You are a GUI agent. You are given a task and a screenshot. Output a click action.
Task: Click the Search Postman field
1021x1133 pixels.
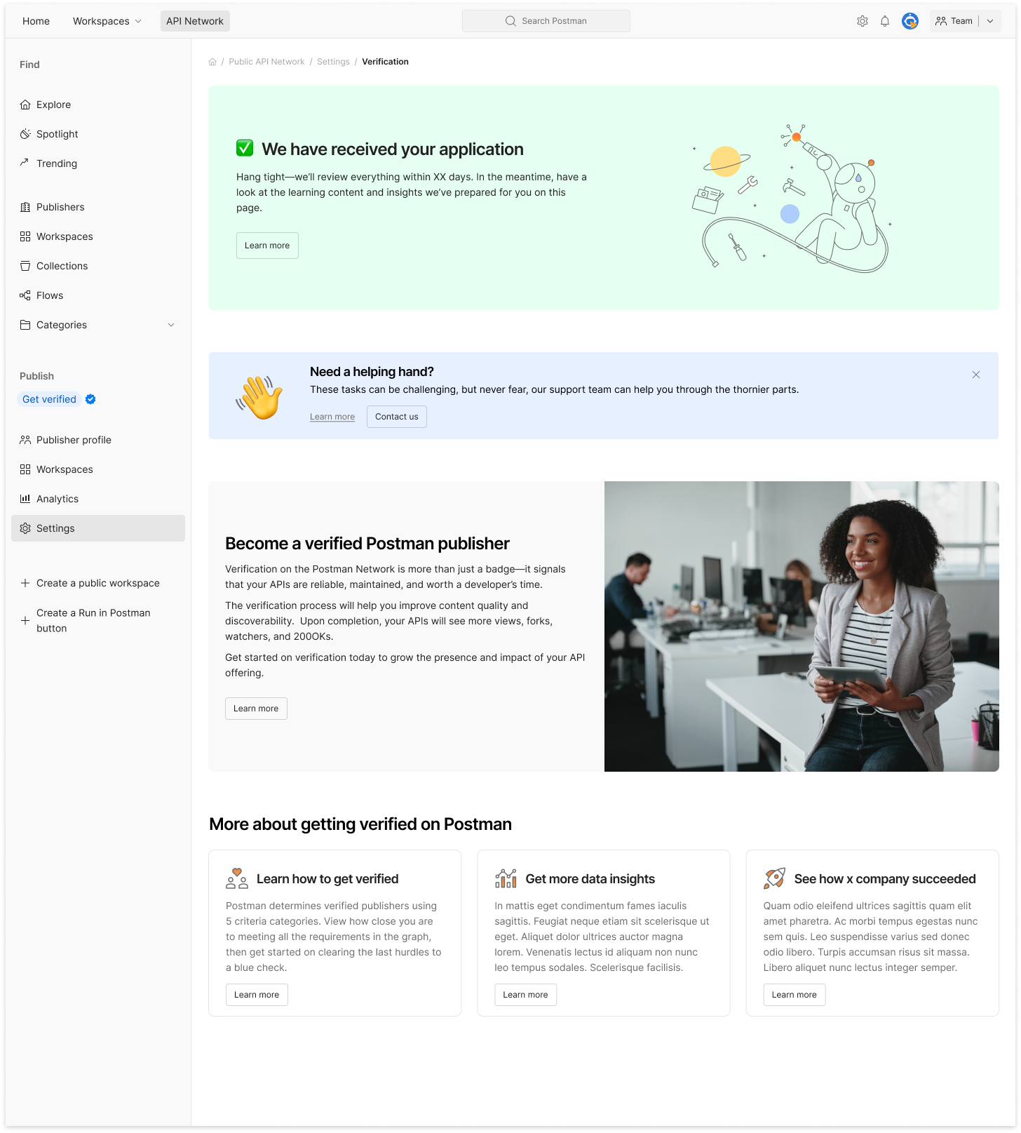point(546,21)
